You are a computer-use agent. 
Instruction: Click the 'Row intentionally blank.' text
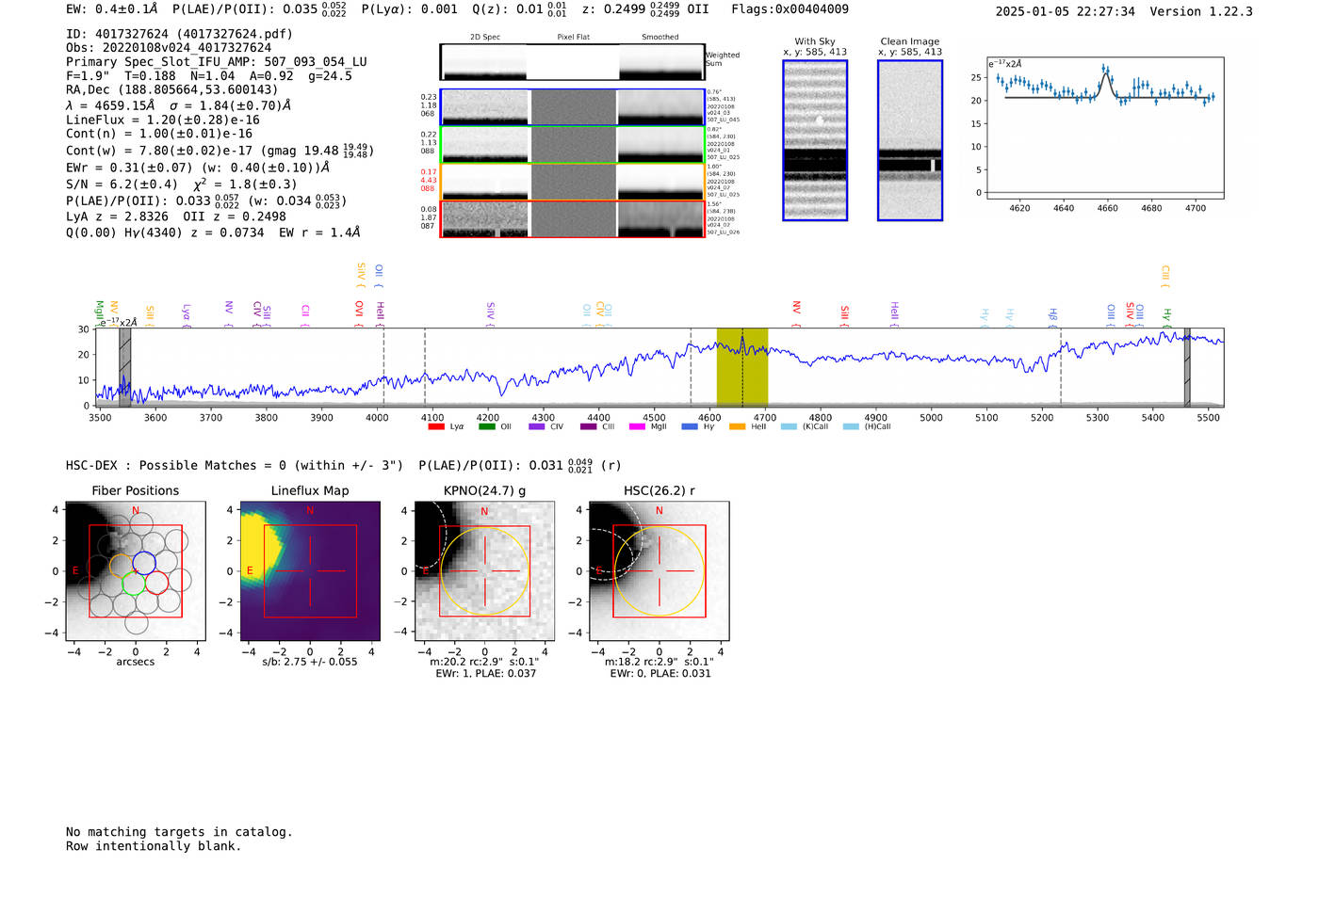154,846
